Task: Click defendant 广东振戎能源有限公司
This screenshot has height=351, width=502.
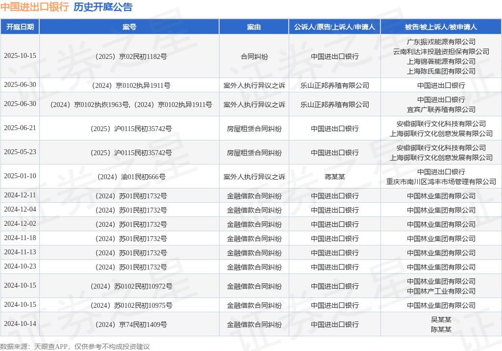Action: point(441,42)
